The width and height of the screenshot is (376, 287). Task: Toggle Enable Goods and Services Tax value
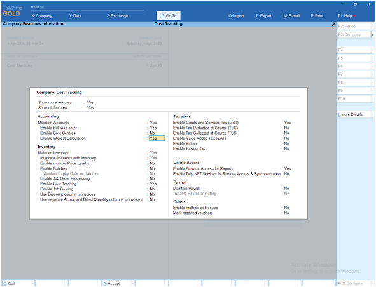(x=288, y=123)
